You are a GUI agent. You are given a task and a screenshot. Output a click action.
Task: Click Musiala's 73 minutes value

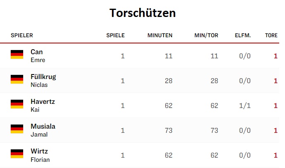[x=169, y=130]
